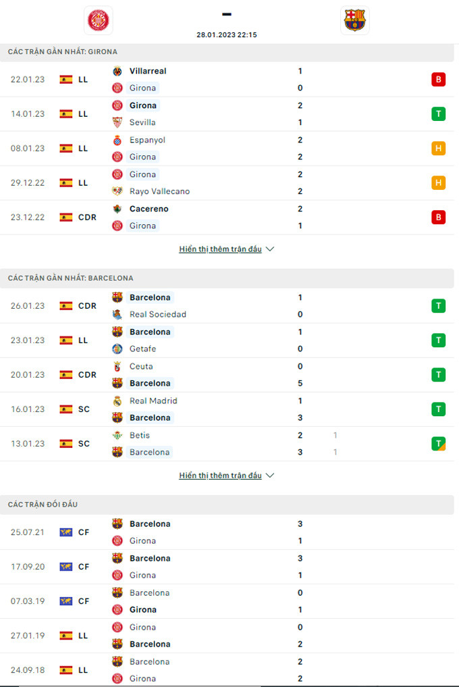Image resolution: width=459 pixels, height=687 pixels.
Task: Click the Rayo Vallecano team logo
Action: (x=117, y=191)
